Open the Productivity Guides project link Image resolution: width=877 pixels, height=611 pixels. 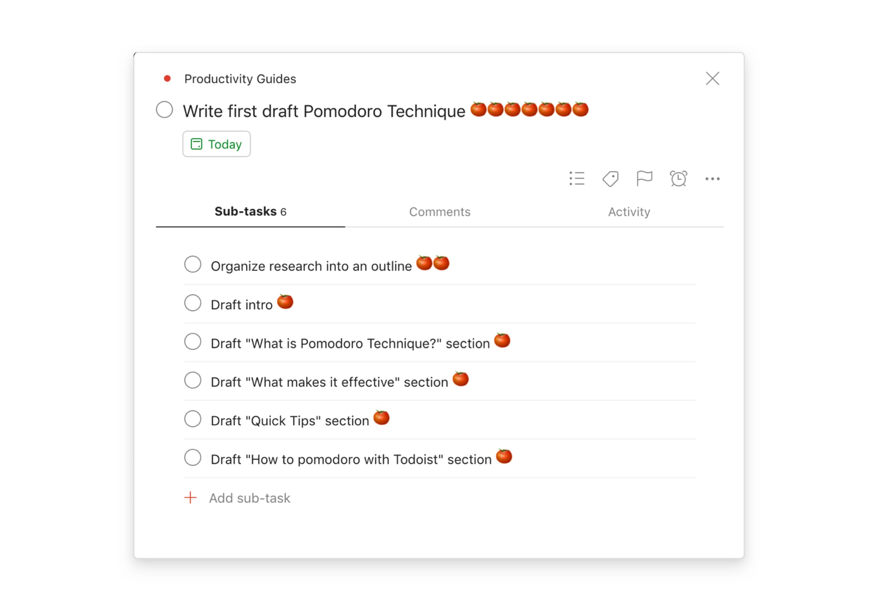pos(240,79)
